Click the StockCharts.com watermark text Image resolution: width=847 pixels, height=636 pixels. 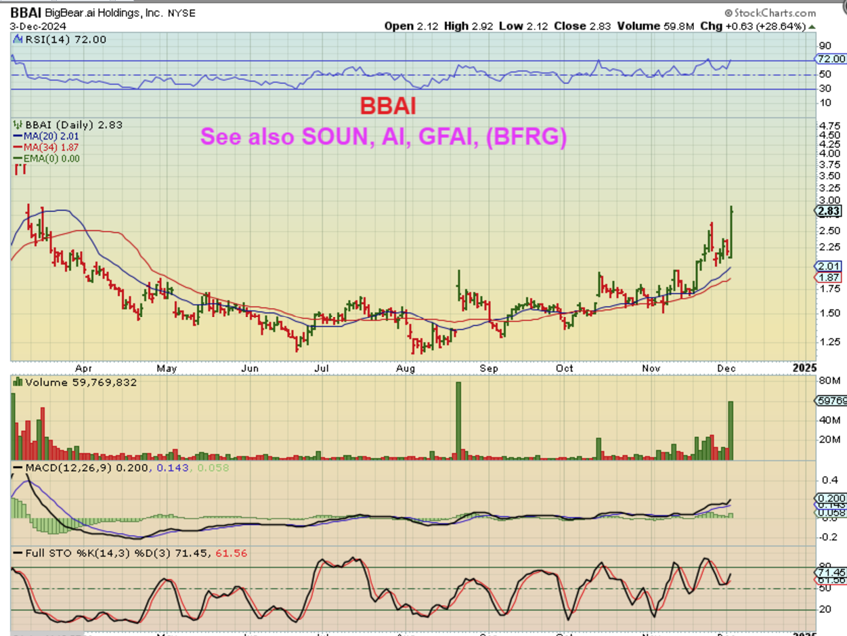point(771,12)
